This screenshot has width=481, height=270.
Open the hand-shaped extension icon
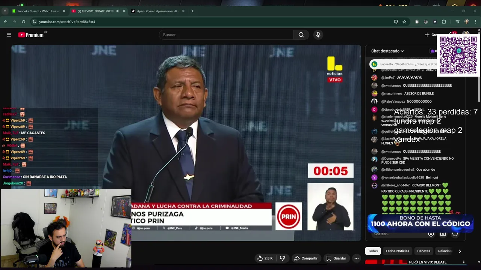[x=417, y=22]
